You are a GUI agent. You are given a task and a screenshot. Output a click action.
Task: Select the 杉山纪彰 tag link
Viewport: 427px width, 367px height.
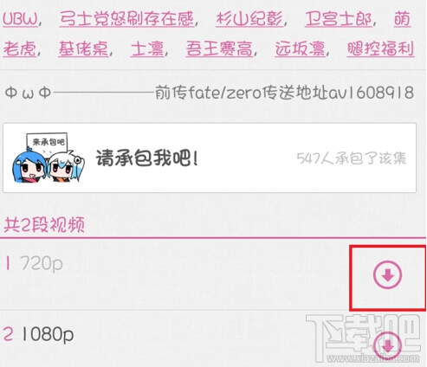pyautogui.click(x=249, y=19)
